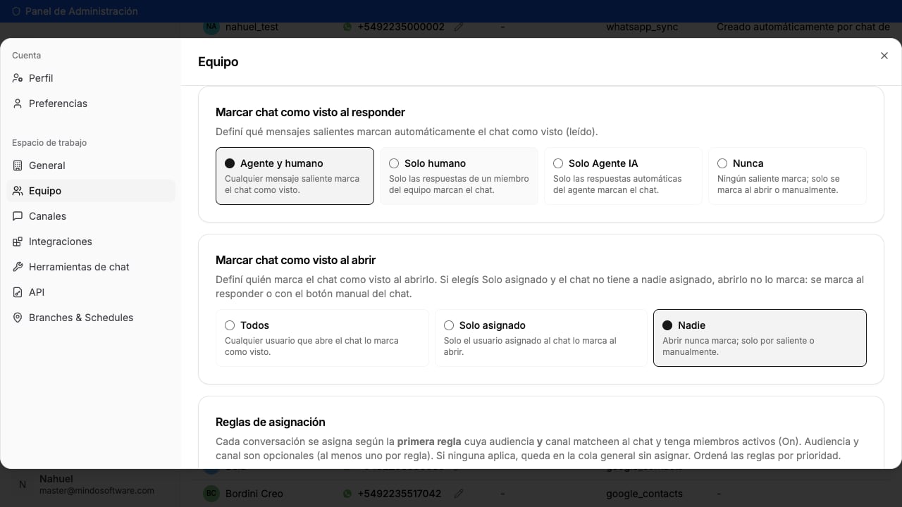The image size is (902, 507).
Task: Click the 'Cuenta' section label
Action: click(26, 56)
